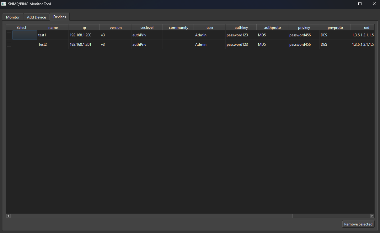Viewport: 380px width, 233px height.
Task: Check the checkbox next to test1
Action: click(9, 35)
